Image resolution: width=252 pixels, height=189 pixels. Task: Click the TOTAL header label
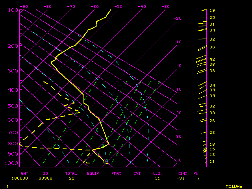(71, 173)
